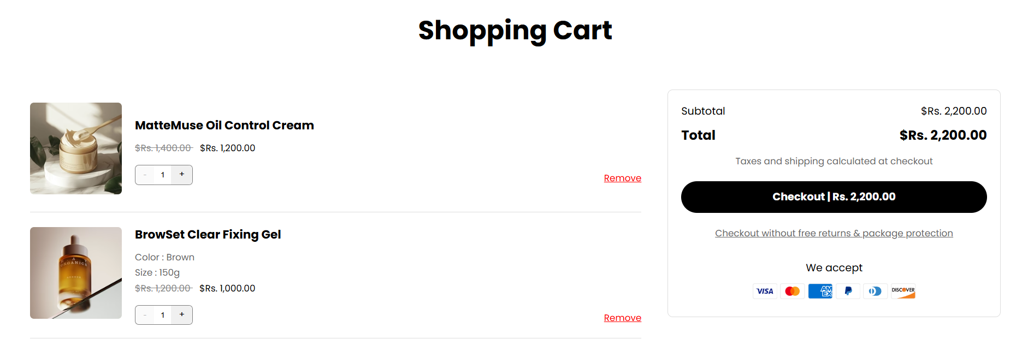Increase MatteMuse Oil Control Cream quantity
The height and width of the screenshot is (363, 1028).
[182, 175]
